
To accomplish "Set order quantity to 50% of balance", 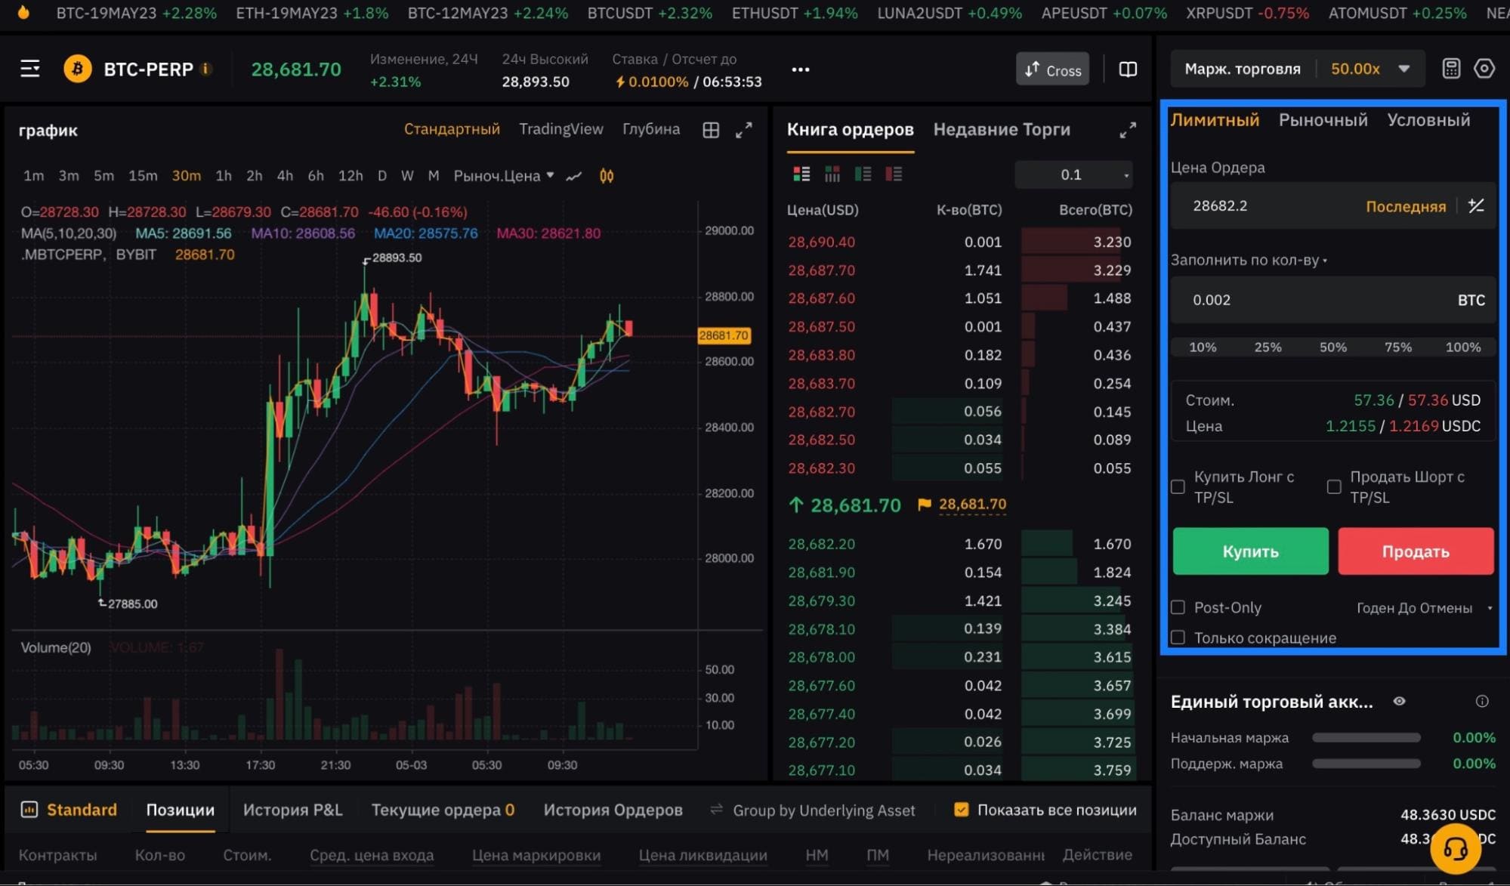I will 1332,347.
